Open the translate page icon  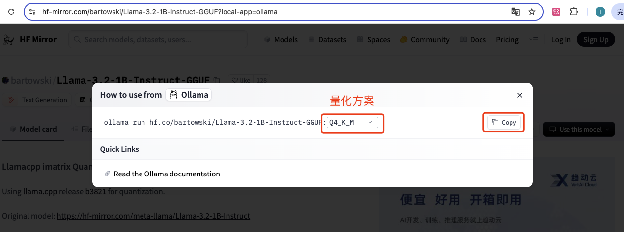click(x=516, y=12)
